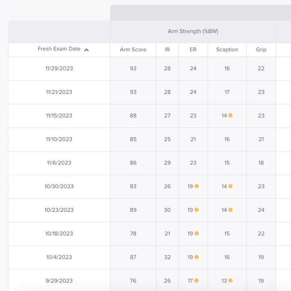The image size is (291, 291).
Task: Click Scaption value 17 in 11/21/2023 row
Action: pos(227,92)
